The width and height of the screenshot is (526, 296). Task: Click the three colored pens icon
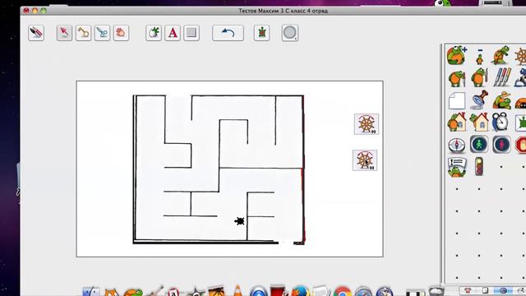(x=502, y=77)
